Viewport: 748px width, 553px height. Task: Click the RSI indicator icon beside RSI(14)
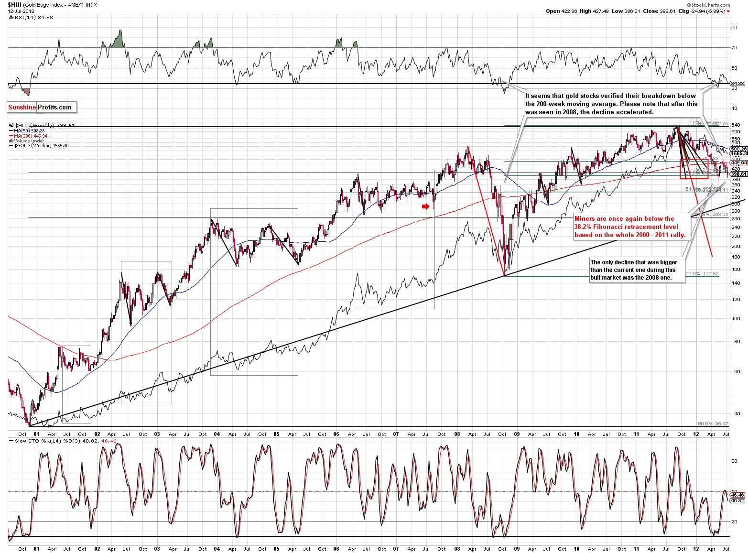11,17
